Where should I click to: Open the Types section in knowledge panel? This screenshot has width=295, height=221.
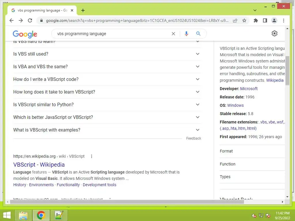click(x=252, y=177)
